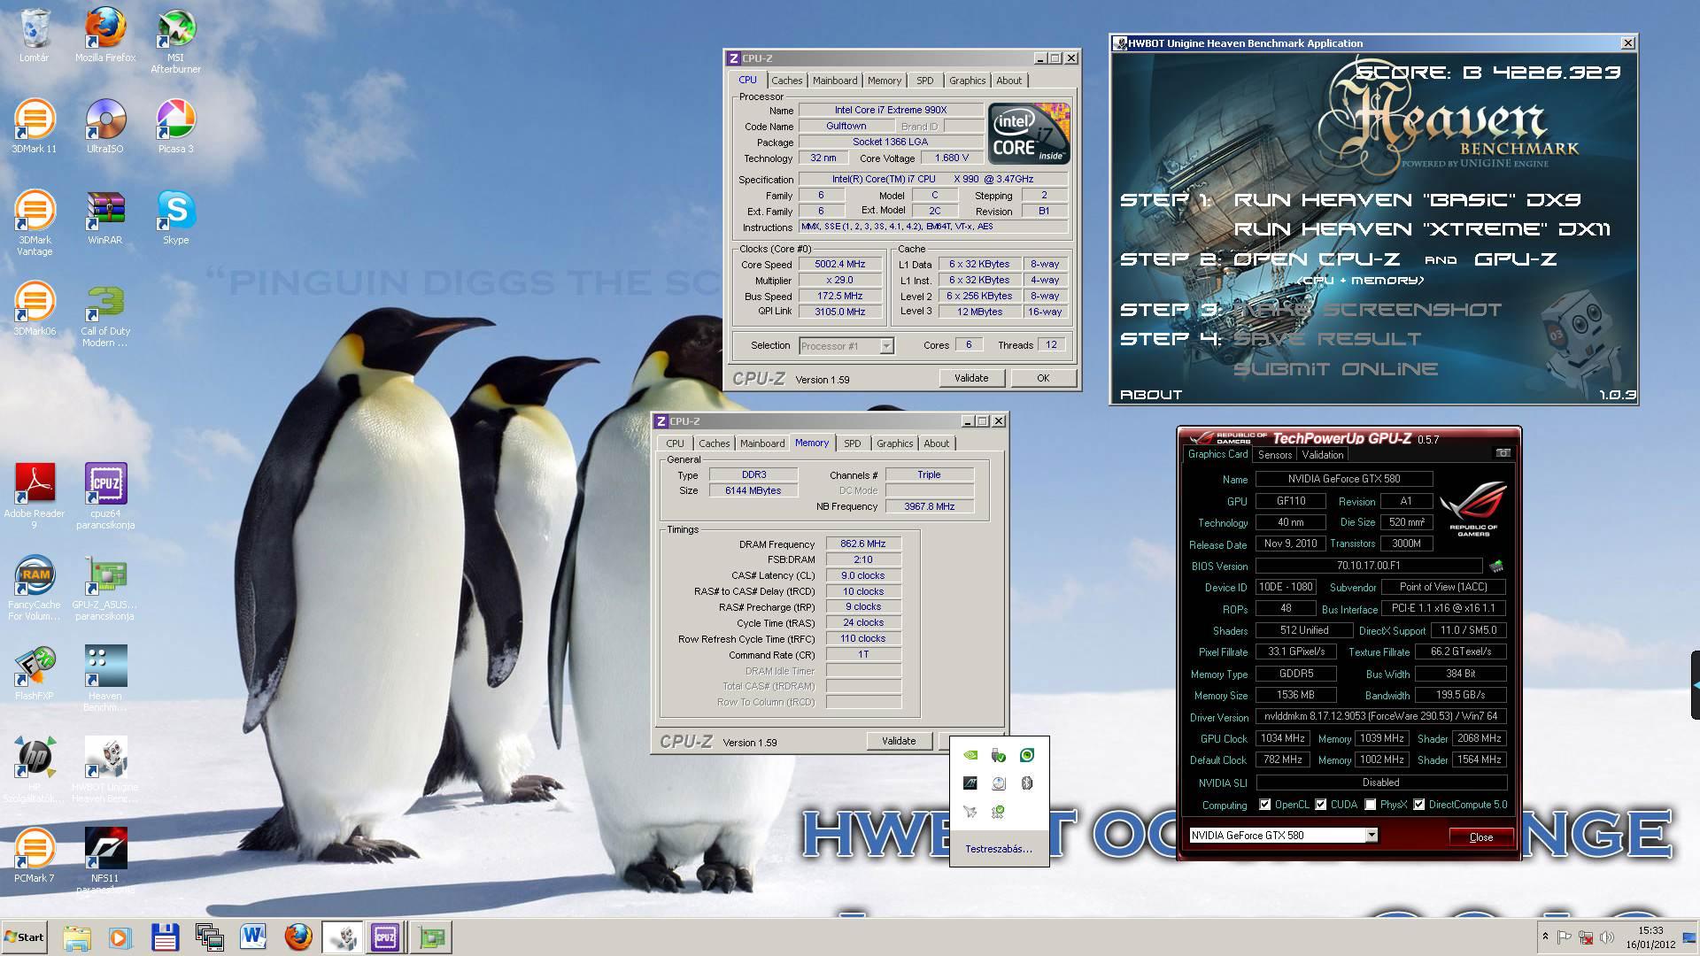1700x956 pixels.
Task: Select the Lomtár recycle bin icon
Action: click(x=35, y=35)
